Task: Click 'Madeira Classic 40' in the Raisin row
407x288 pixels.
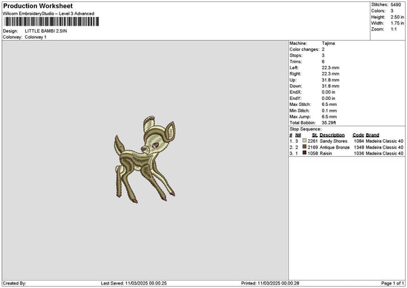Action: tap(385, 154)
